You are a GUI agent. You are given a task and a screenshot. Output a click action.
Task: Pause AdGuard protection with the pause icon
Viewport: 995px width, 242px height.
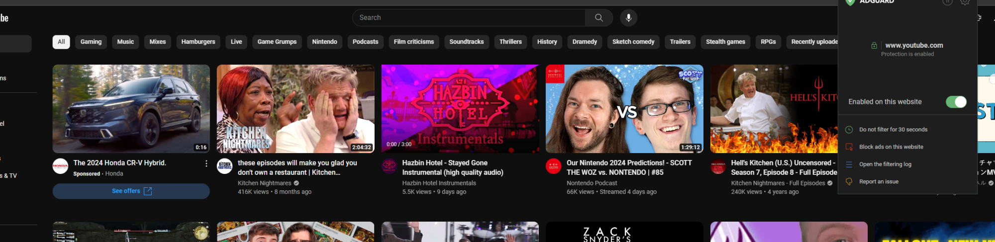[947, 2]
